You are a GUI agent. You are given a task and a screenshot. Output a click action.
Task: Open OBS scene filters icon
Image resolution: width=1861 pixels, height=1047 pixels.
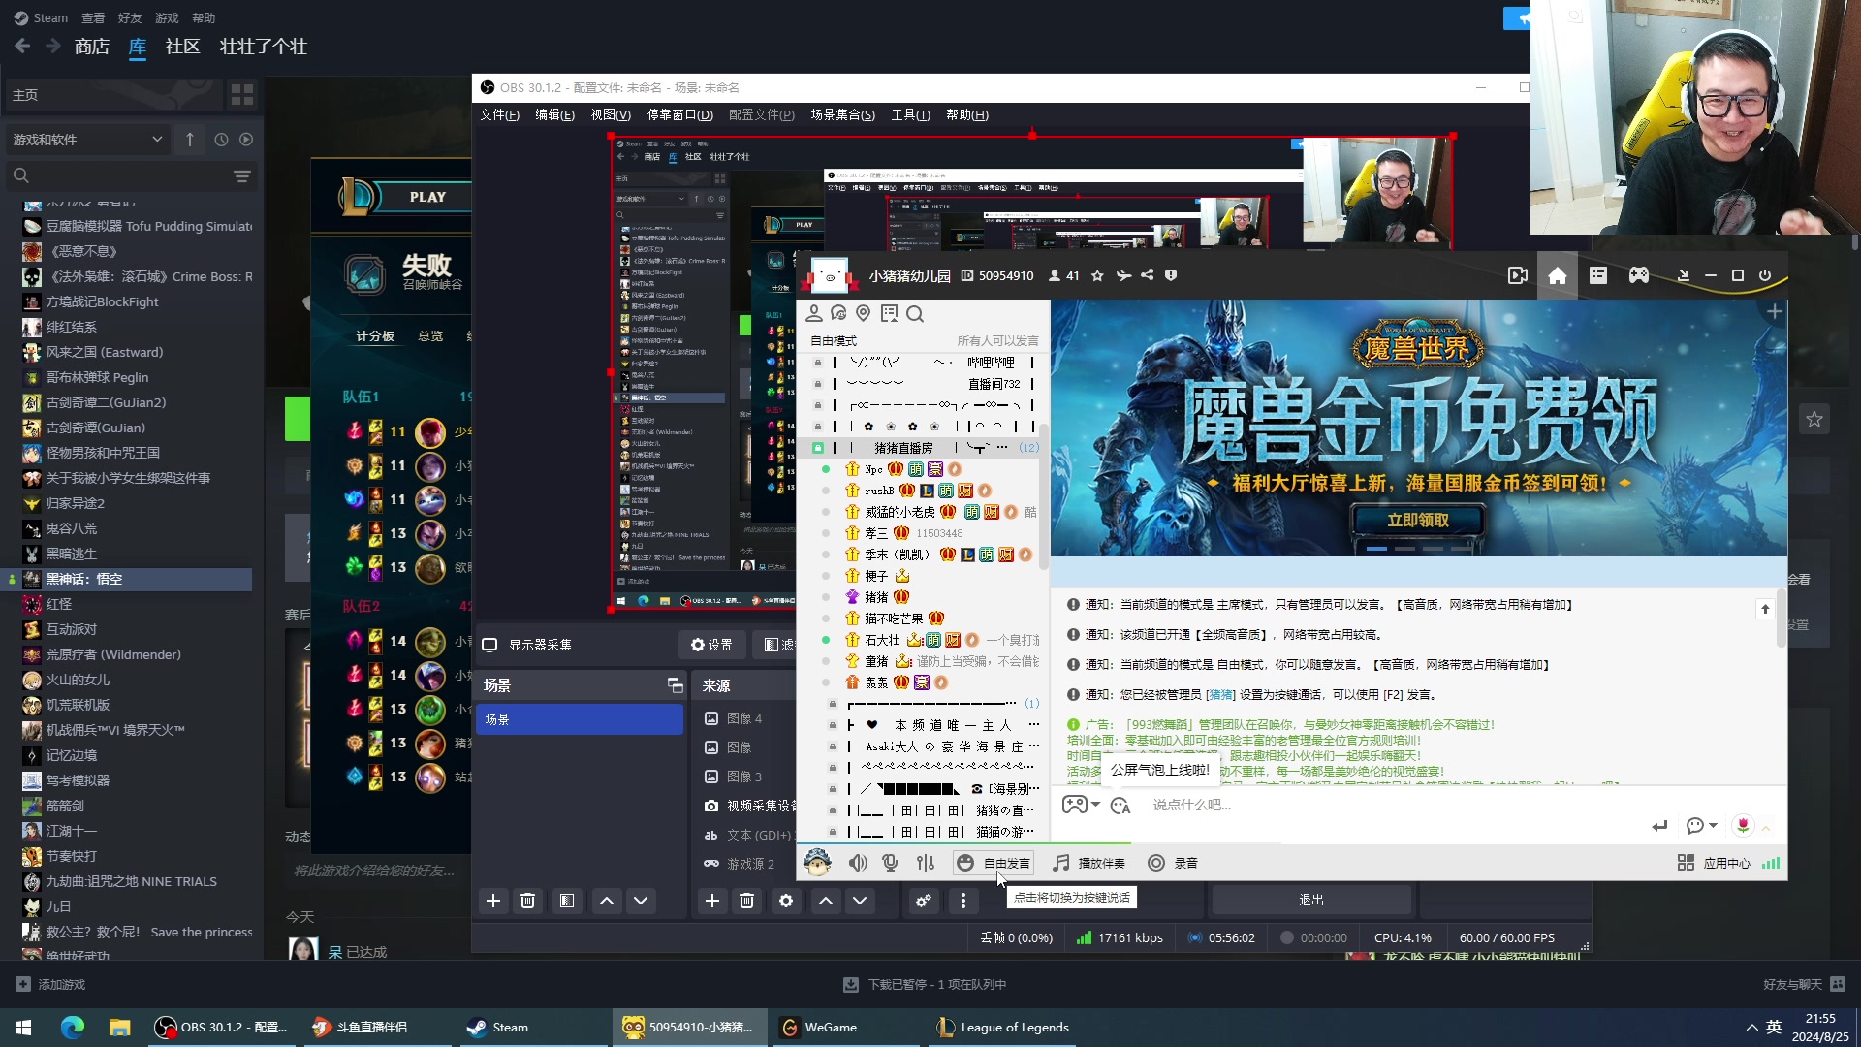(567, 901)
